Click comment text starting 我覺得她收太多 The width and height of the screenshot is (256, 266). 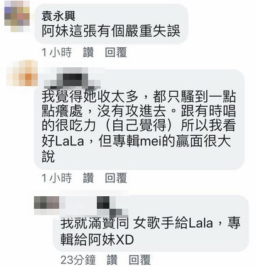click(138, 126)
